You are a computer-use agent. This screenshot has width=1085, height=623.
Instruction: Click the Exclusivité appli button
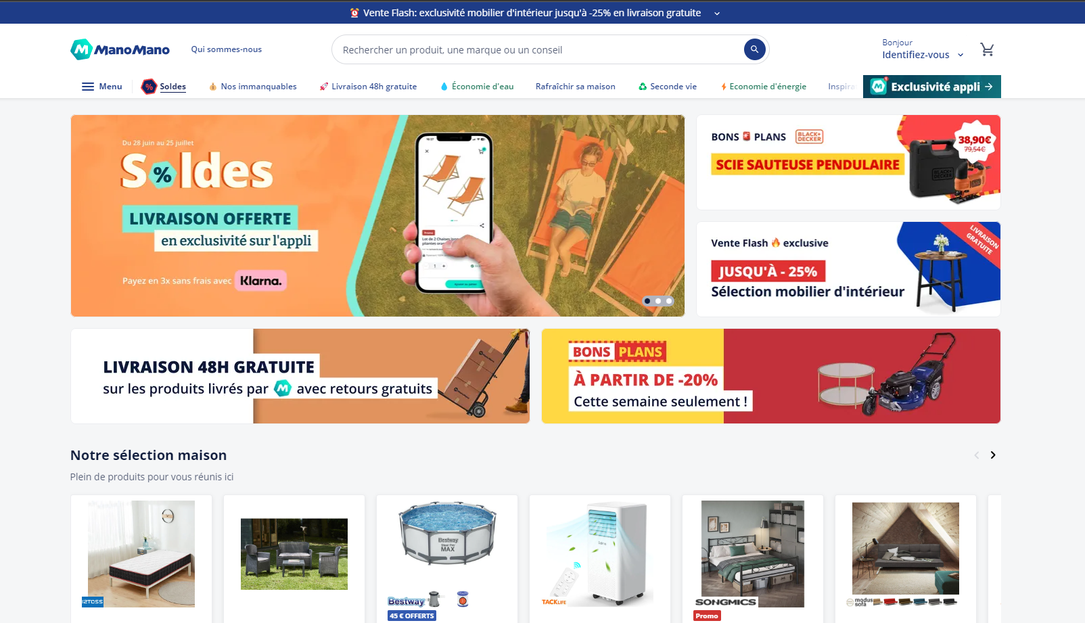932,87
